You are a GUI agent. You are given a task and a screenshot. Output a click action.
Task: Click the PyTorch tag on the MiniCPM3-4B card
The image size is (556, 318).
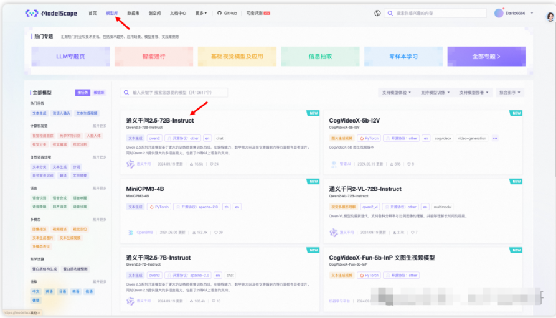(159, 207)
